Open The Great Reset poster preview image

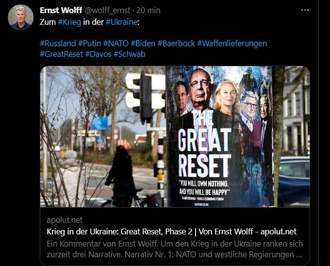175,137
